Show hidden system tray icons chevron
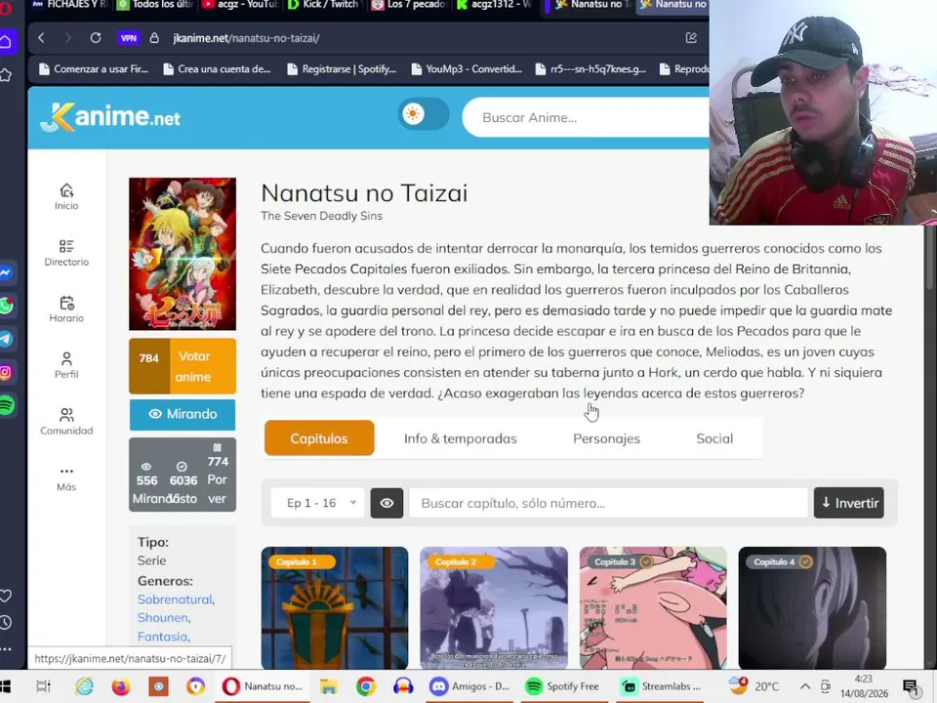The image size is (937, 703). point(805,686)
